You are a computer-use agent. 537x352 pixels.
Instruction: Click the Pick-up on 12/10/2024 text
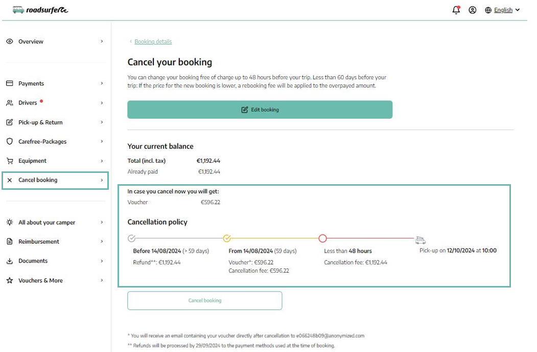tap(458, 251)
